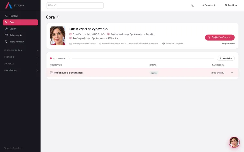This screenshot has width=244, height=152.
Task: Click the Spárovať Telegram link
Action: point(173,44)
